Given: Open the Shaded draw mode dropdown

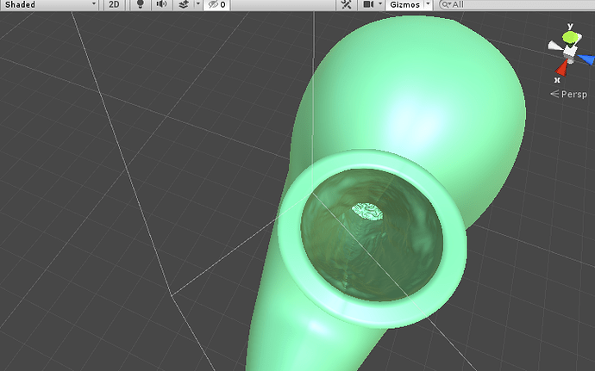Looking at the screenshot, I should (49, 4).
